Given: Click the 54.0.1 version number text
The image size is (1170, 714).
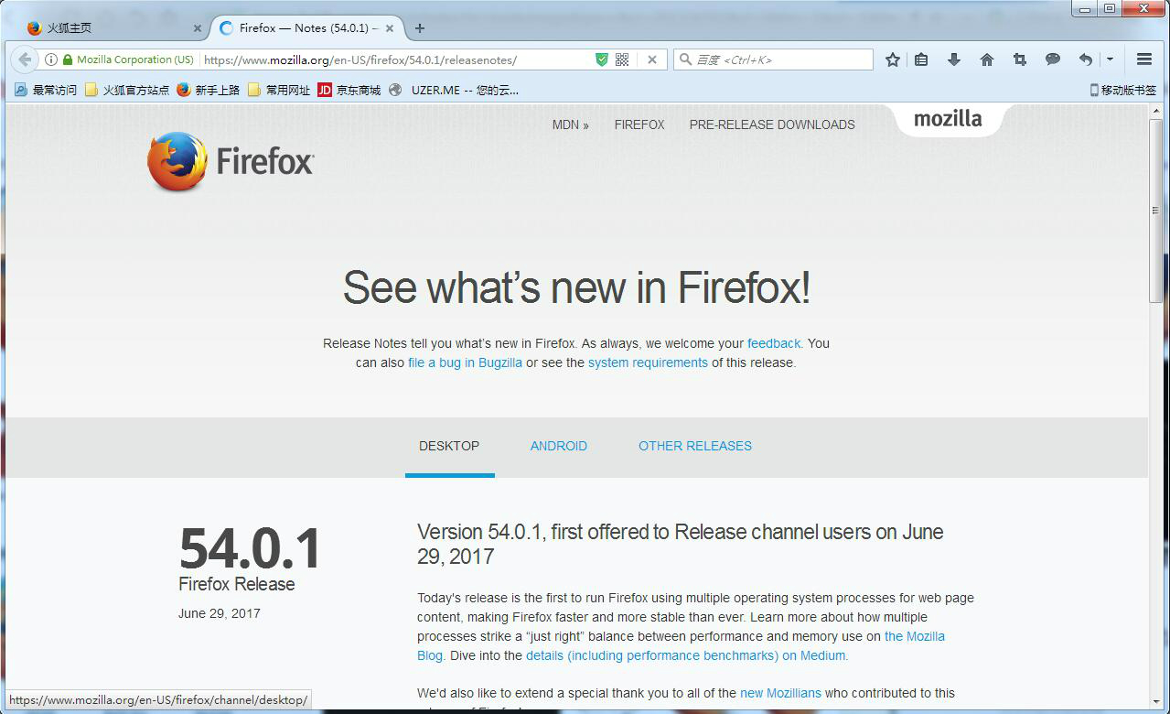Looking at the screenshot, I should coord(250,547).
